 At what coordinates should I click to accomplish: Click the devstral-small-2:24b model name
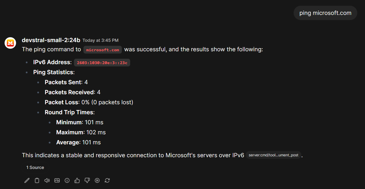(x=51, y=40)
